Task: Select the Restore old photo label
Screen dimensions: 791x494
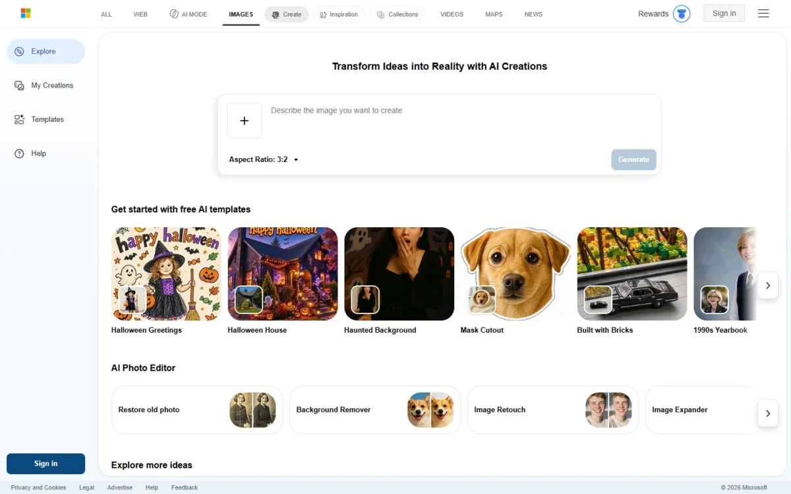Action: coord(149,410)
